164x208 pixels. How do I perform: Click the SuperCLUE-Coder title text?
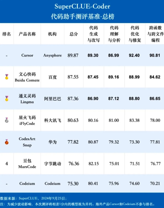82,6
